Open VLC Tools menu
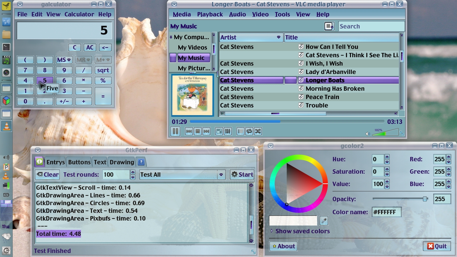 click(282, 14)
